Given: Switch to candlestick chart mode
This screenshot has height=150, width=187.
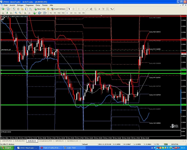Looking at the screenshot, I should pyautogui.click(x=7, y=13).
